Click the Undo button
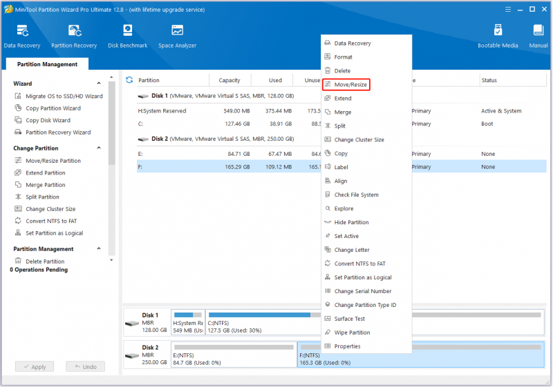 (x=86, y=366)
